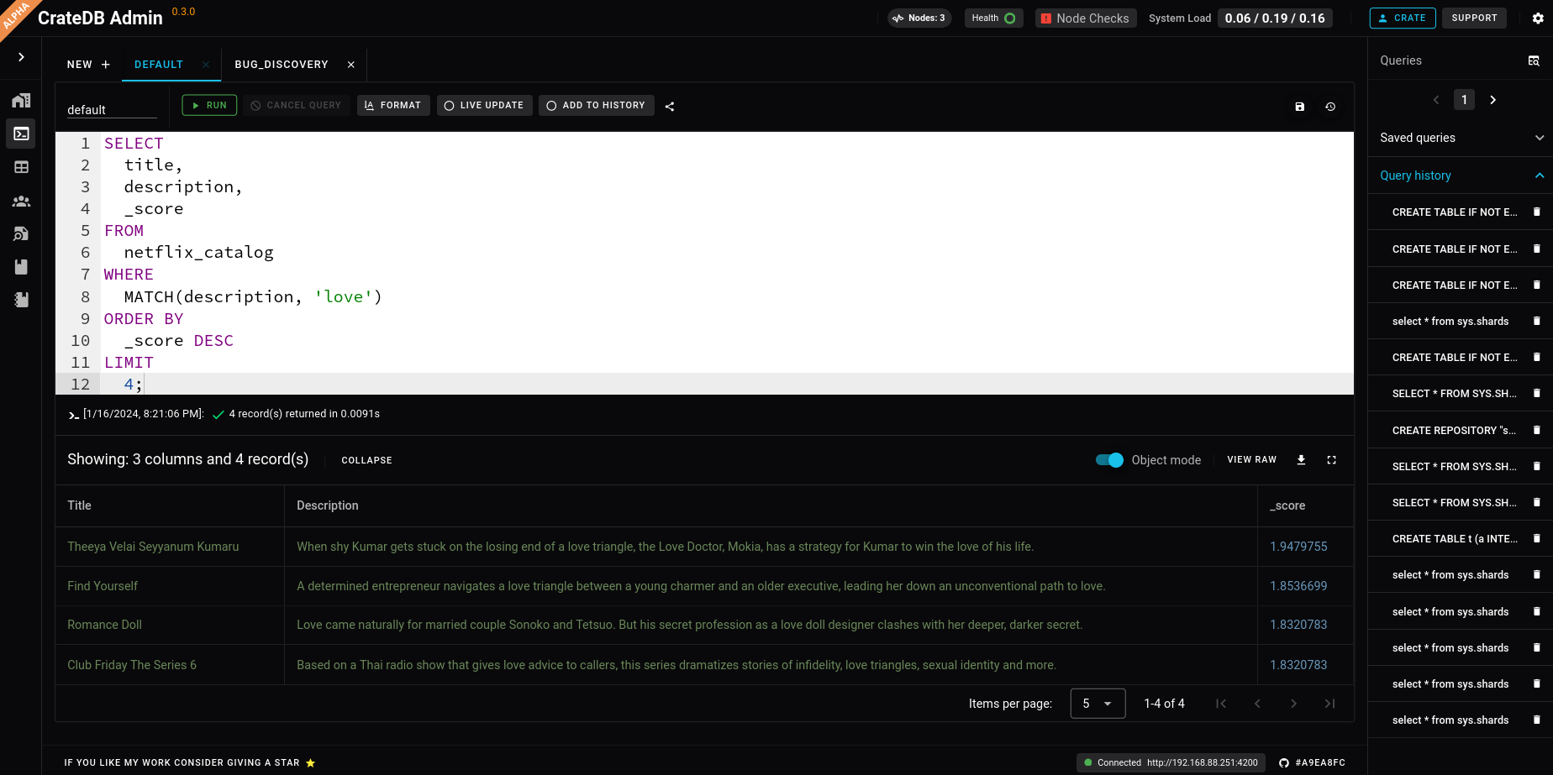This screenshot has width=1553, height=775.
Task: Click the history clock icon in the editor toolbar
Action: click(x=1330, y=107)
